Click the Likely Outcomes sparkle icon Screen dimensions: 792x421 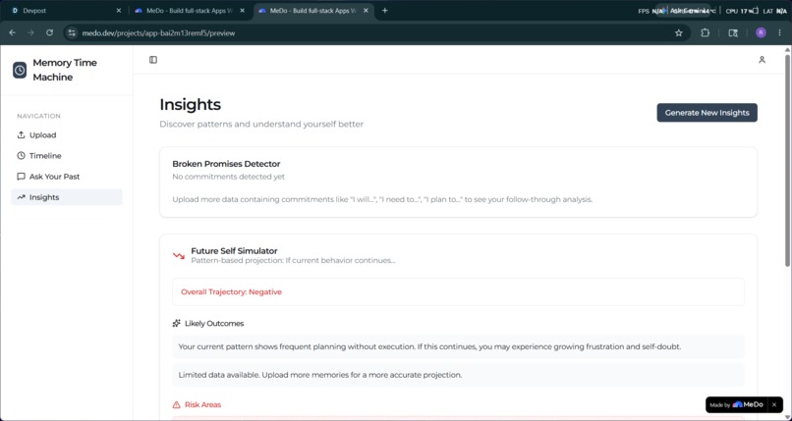click(176, 323)
